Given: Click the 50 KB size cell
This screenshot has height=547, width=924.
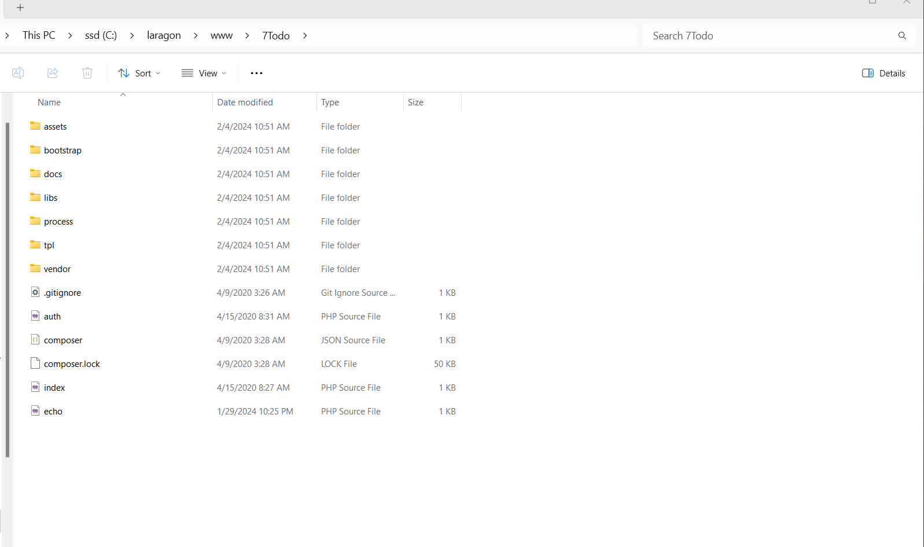Looking at the screenshot, I should [445, 364].
